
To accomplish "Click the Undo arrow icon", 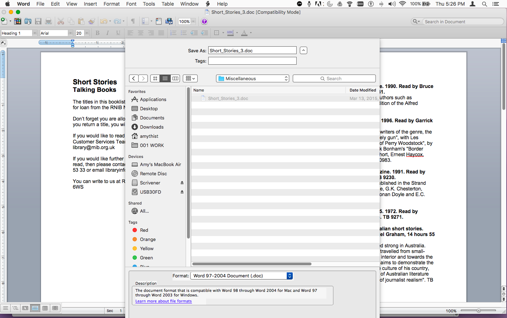I will point(104,21).
